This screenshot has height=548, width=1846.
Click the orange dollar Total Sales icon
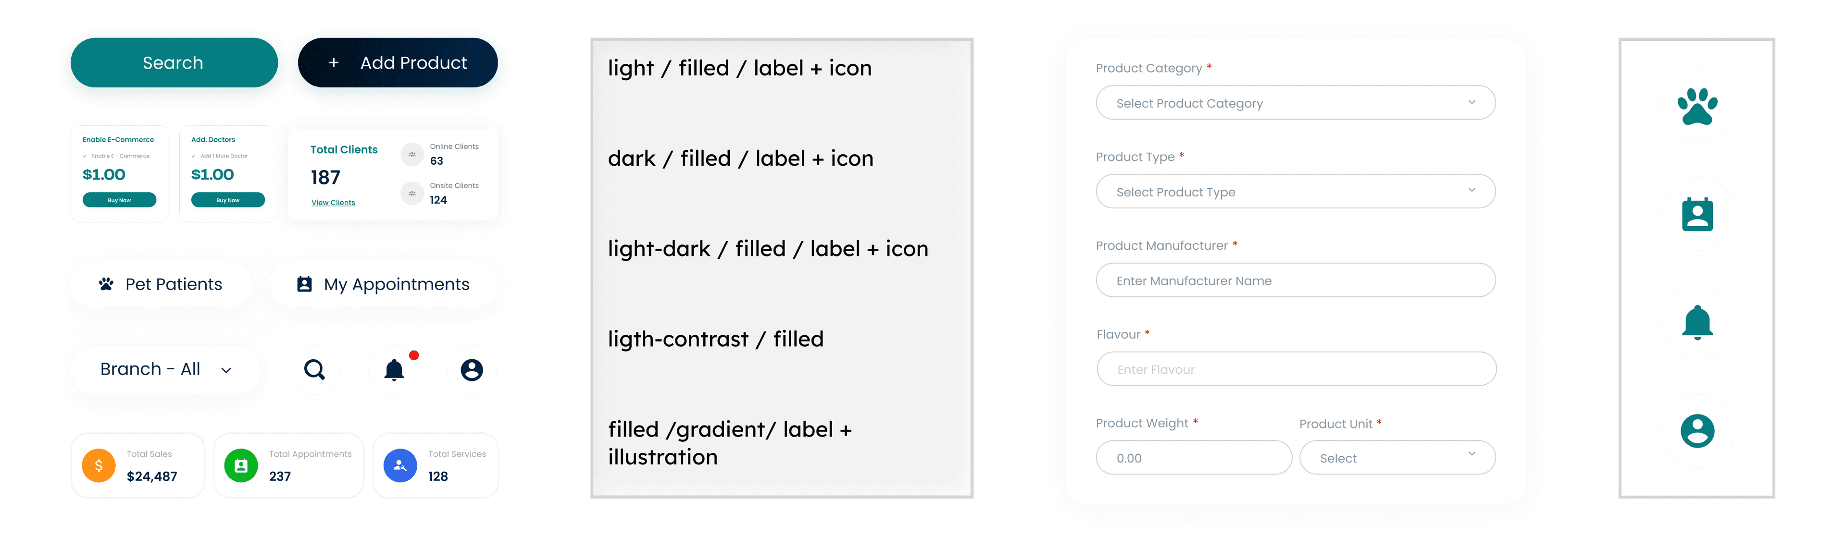tap(99, 465)
